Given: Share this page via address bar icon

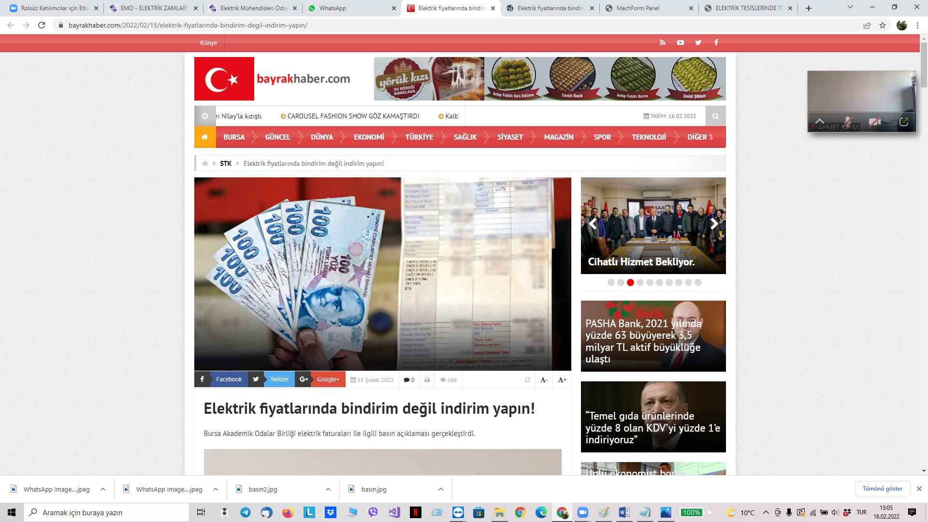Looking at the screenshot, I should pyautogui.click(x=867, y=25).
